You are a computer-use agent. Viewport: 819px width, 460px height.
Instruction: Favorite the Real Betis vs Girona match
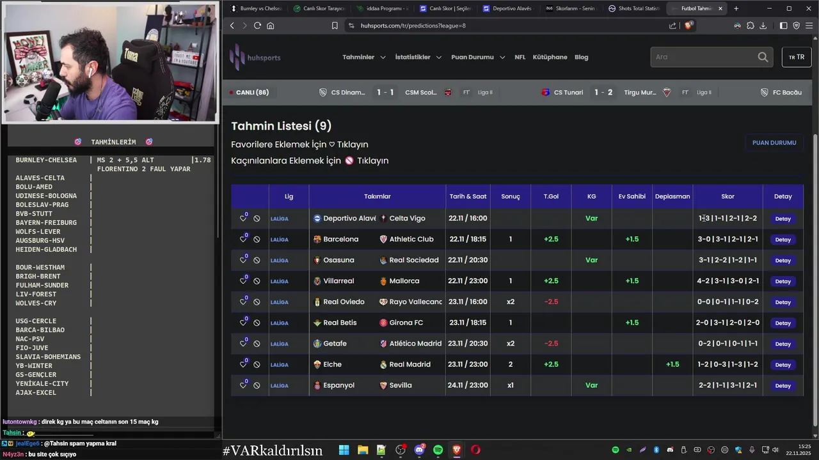point(243,323)
